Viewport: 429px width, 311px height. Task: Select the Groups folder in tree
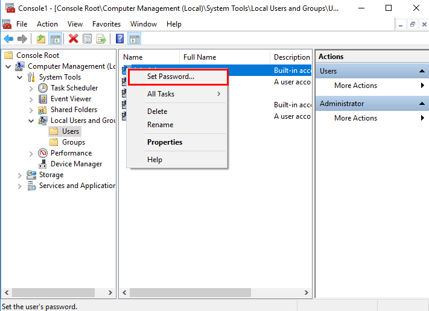coord(68,142)
